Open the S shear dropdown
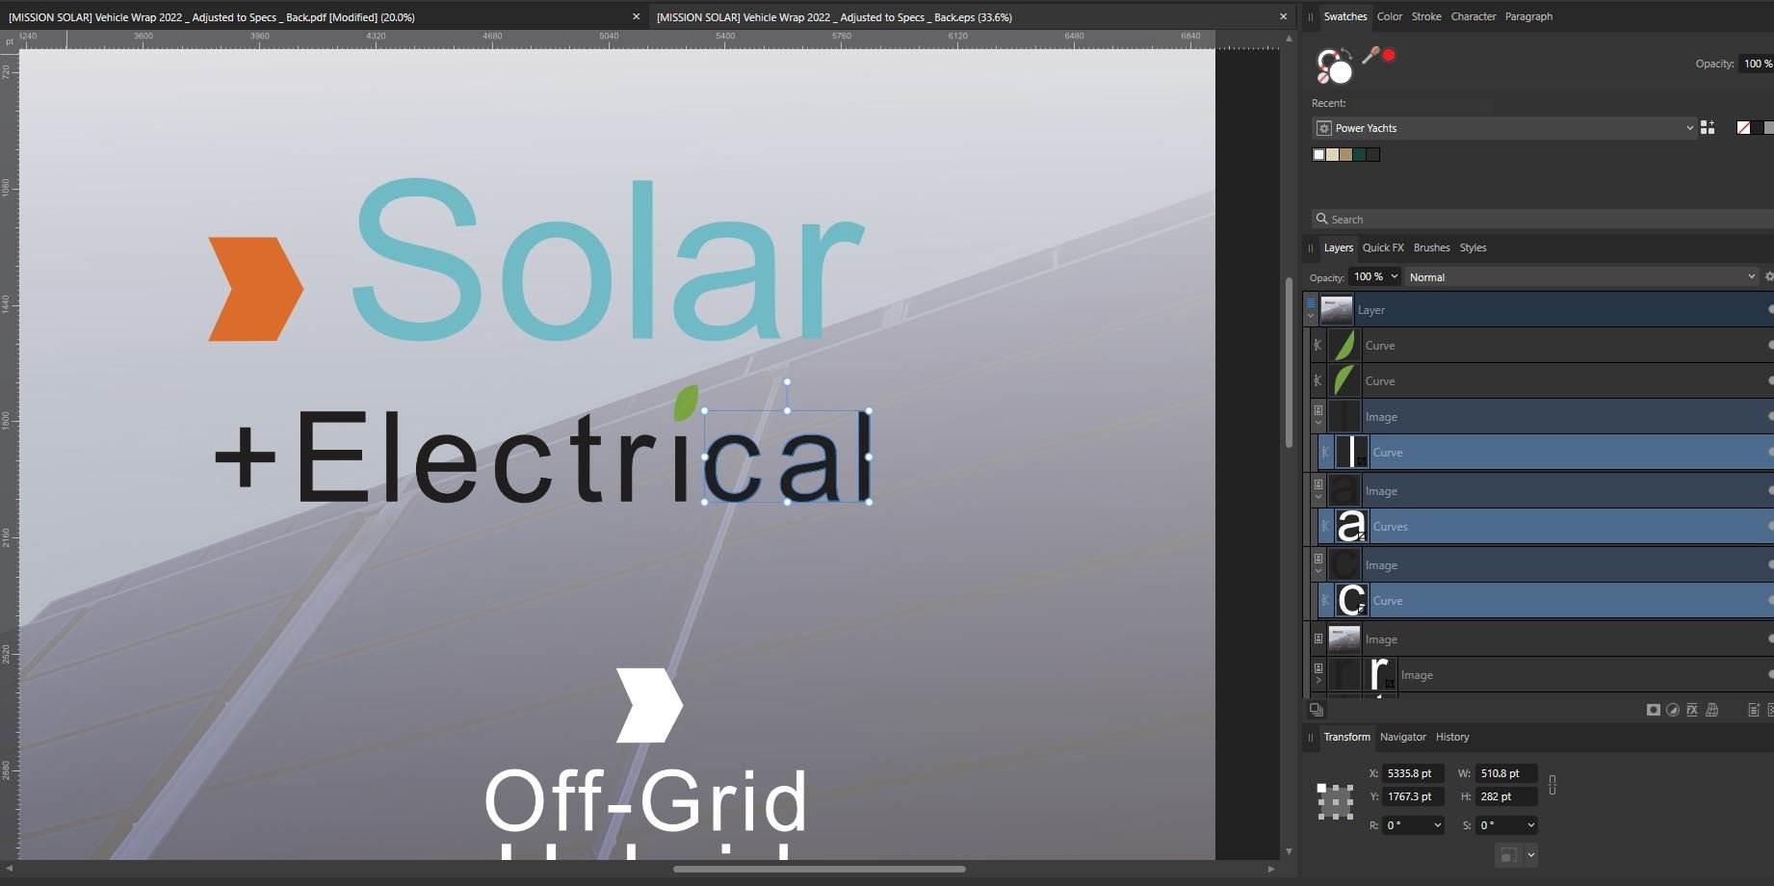 tap(1530, 825)
